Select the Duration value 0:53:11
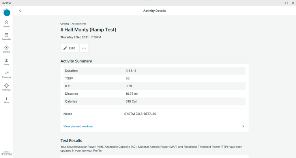The image size is (296, 158). click(131, 71)
